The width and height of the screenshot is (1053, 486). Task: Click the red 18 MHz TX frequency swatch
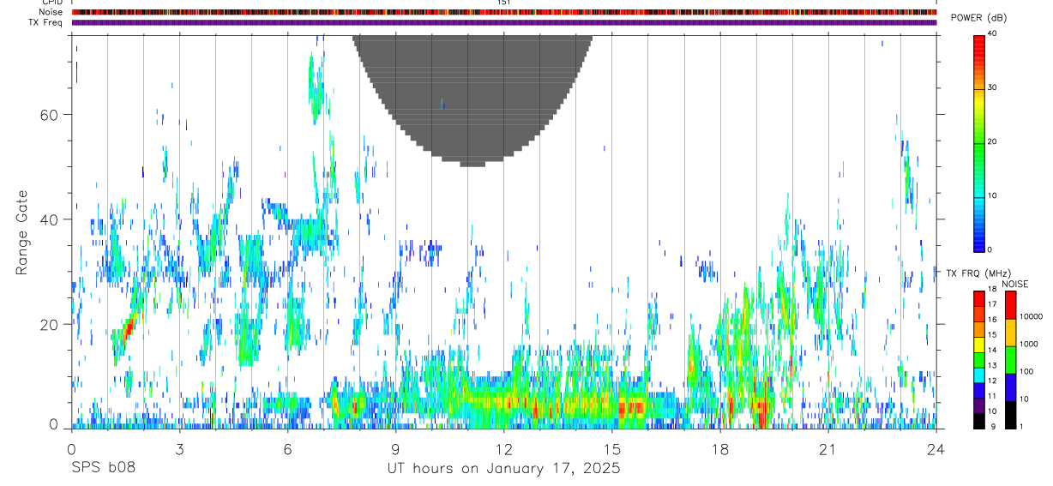coord(979,299)
